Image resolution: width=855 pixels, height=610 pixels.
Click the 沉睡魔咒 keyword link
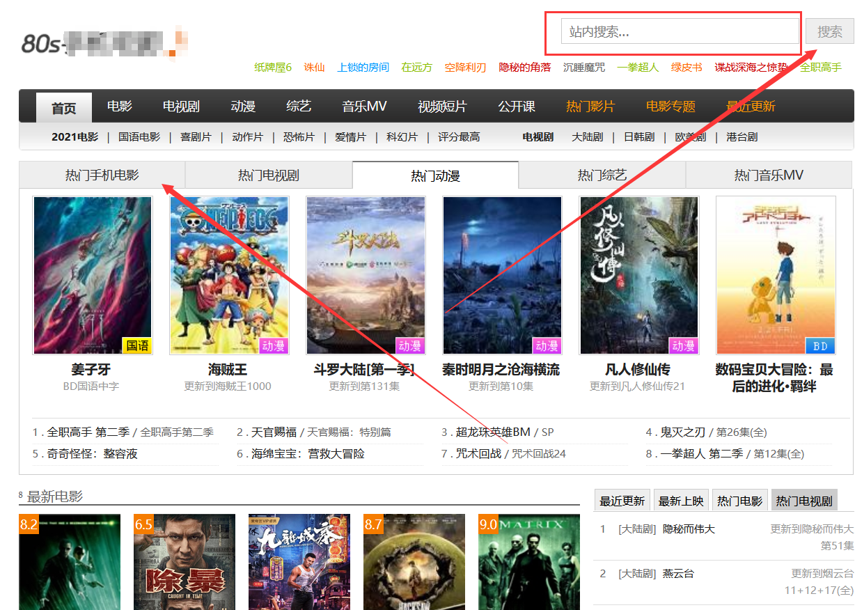click(583, 68)
